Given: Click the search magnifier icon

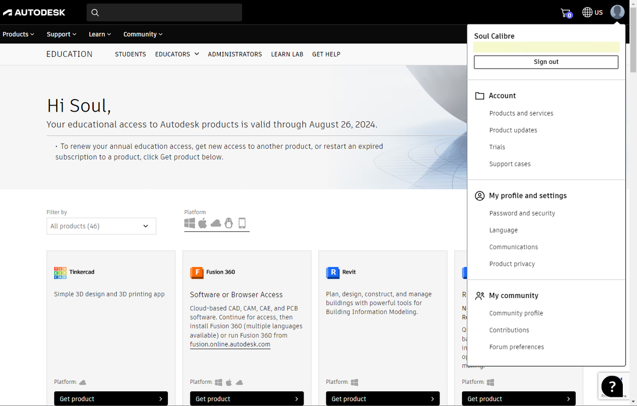Looking at the screenshot, I should [x=95, y=13].
